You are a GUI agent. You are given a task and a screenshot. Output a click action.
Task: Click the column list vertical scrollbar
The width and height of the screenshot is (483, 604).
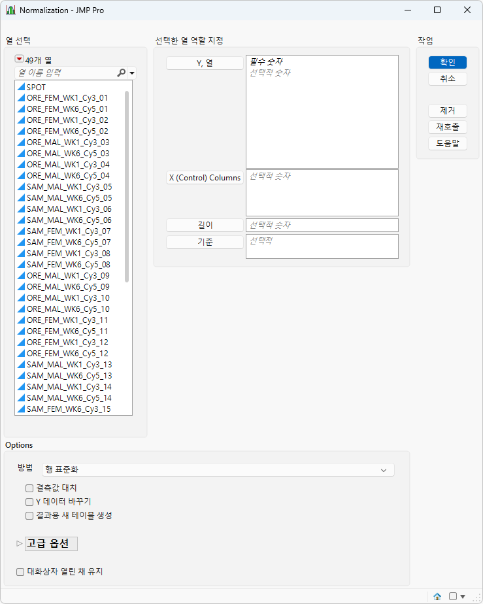click(x=127, y=187)
